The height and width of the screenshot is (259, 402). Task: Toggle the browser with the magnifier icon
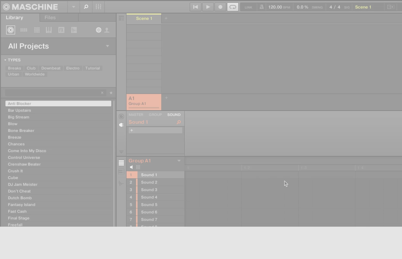pos(86,7)
